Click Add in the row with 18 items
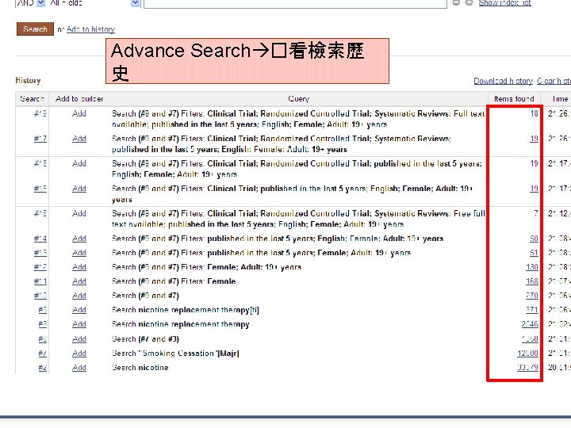 79,113
